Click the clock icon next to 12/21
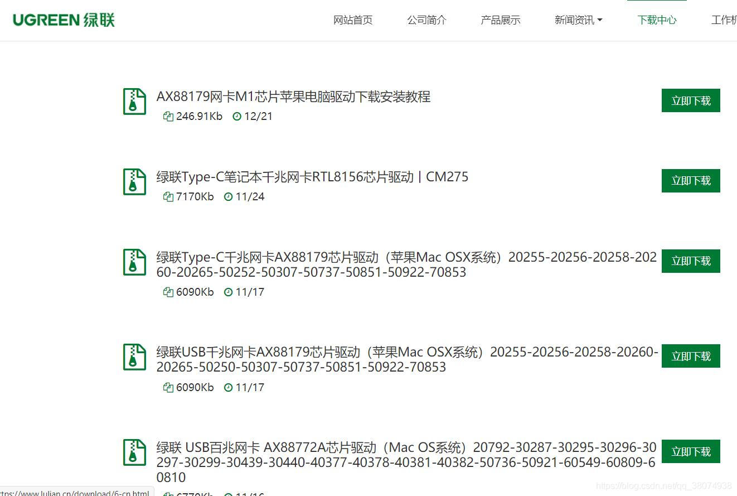Screen dimensions: 737x496 coord(237,116)
